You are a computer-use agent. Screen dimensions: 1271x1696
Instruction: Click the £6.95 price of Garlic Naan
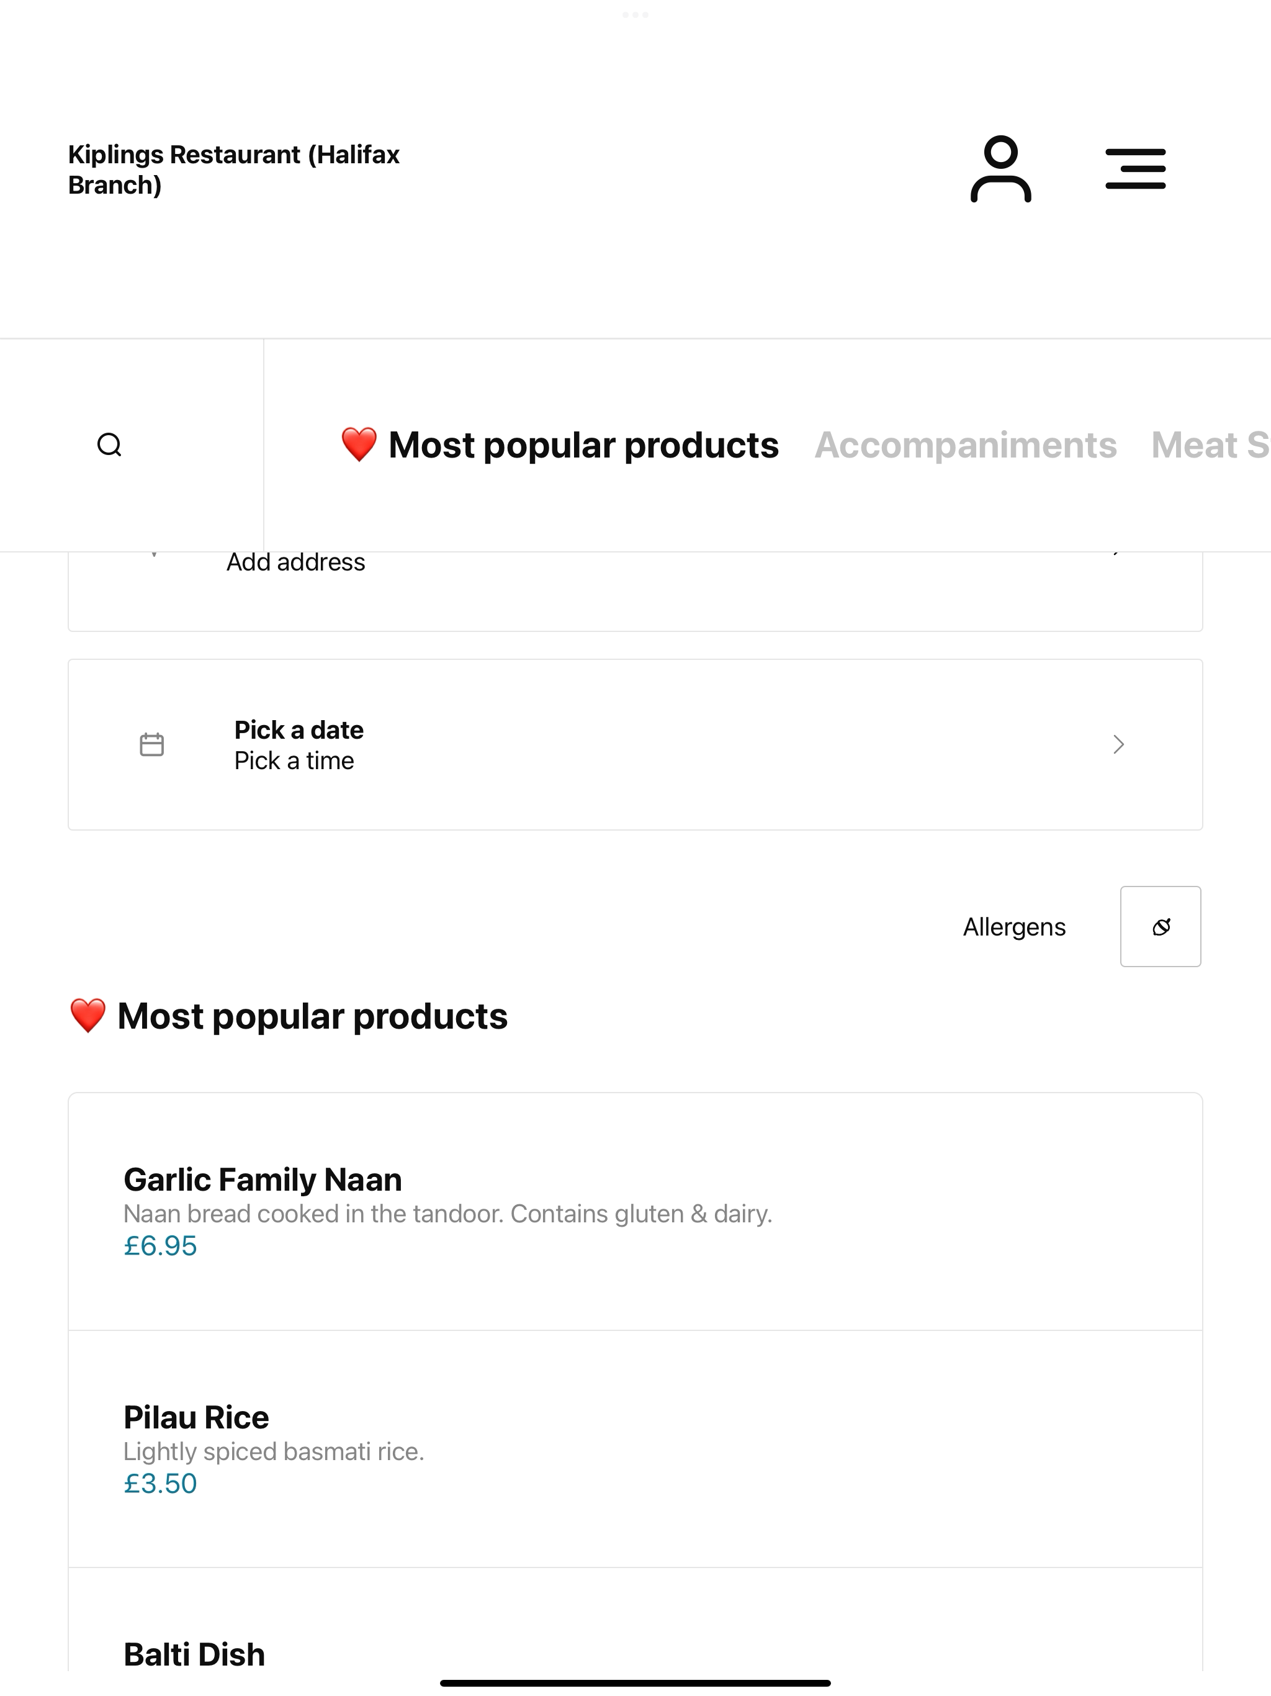pos(160,1246)
